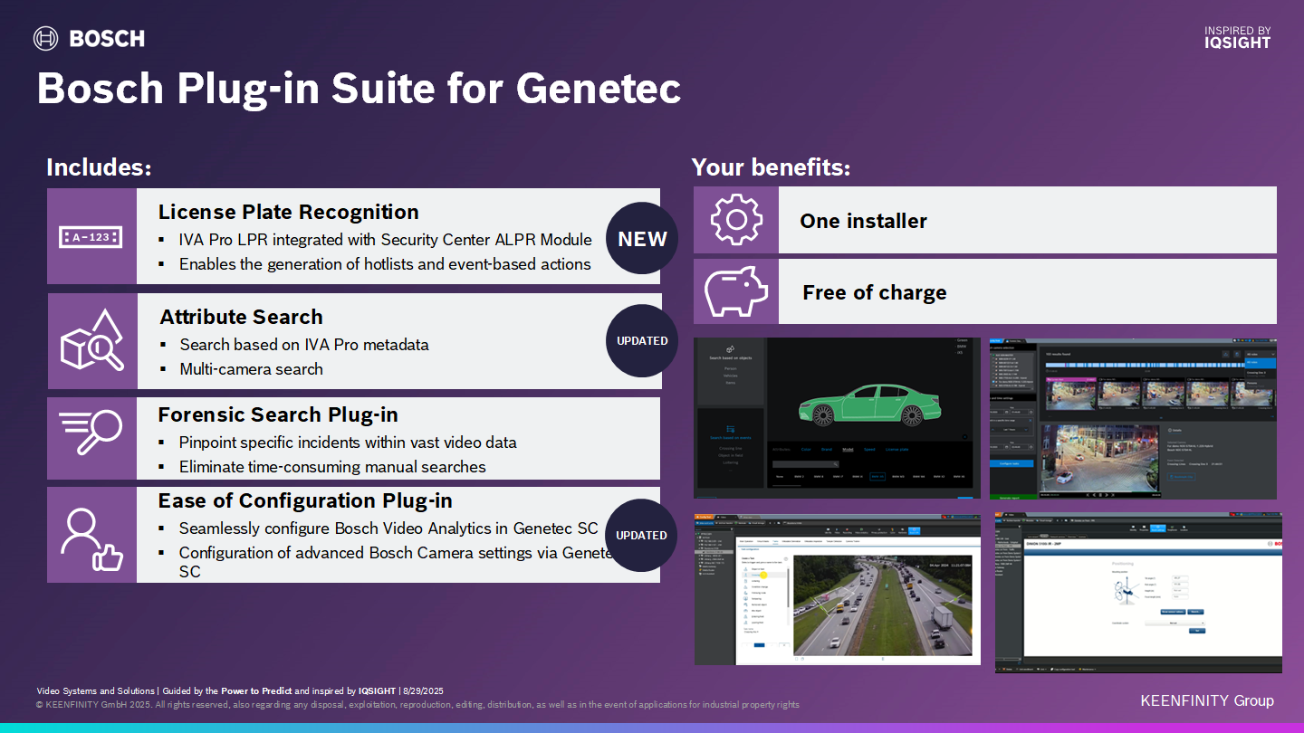Click the license plate A-123 icon
Screen dimensions: 1304x733
coord(91,237)
